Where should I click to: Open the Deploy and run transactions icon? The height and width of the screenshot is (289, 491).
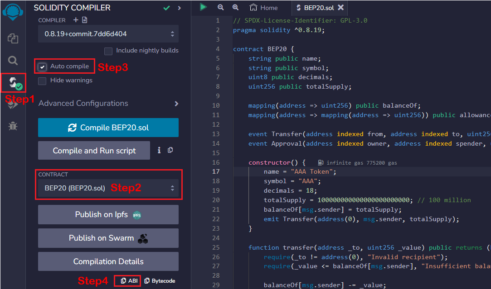click(x=13, y=104)
